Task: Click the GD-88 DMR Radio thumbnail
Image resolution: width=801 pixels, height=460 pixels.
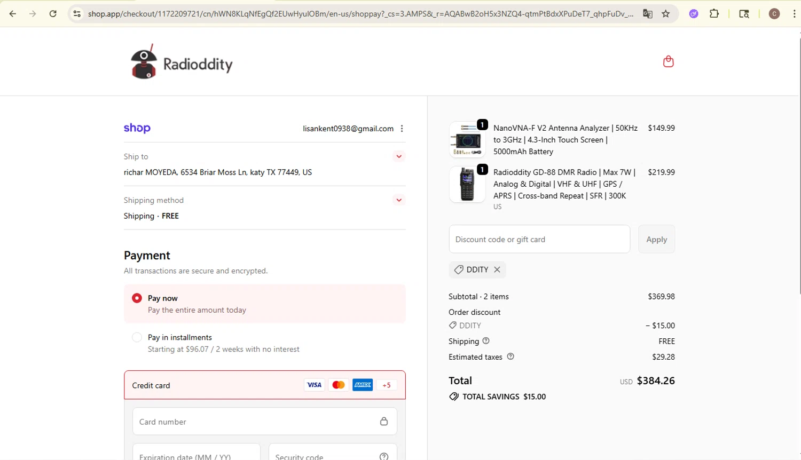Action: [467, 184]
